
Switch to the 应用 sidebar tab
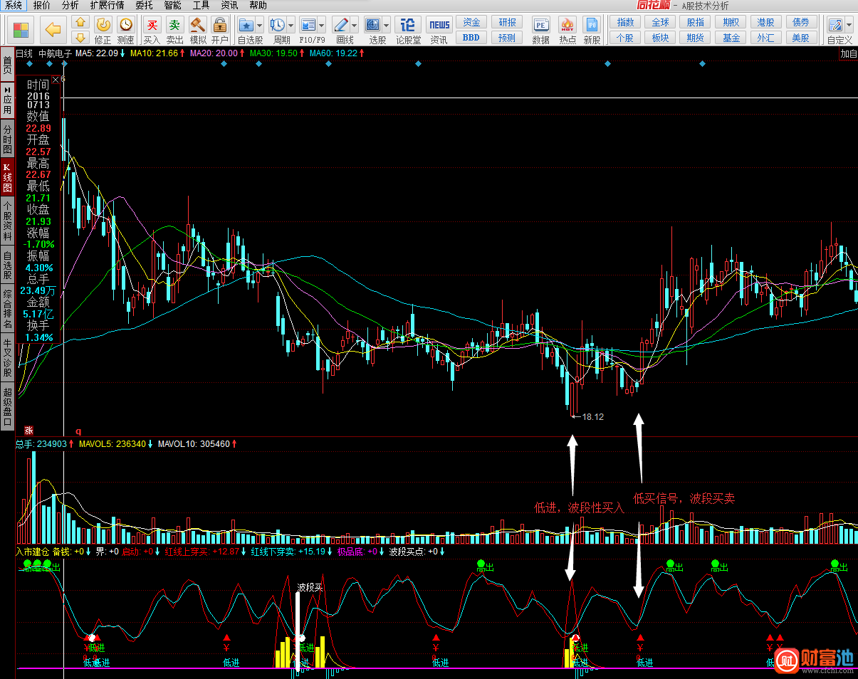7,101
